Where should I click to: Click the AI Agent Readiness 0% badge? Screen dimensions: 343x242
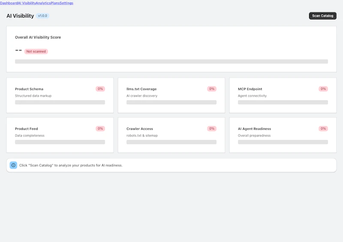pos(323,129)
